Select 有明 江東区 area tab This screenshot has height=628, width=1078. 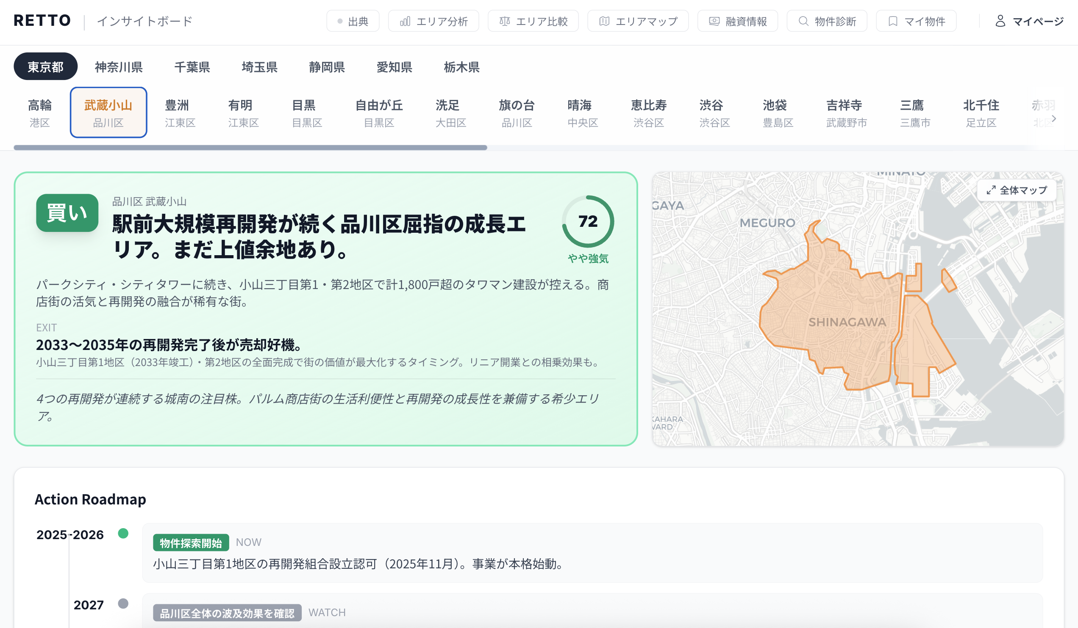coord(243,113)
